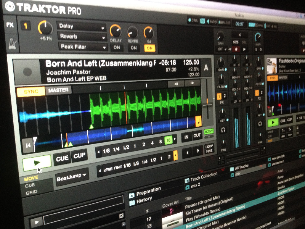Click the CUE button on Deck A

tap(62, 158)
